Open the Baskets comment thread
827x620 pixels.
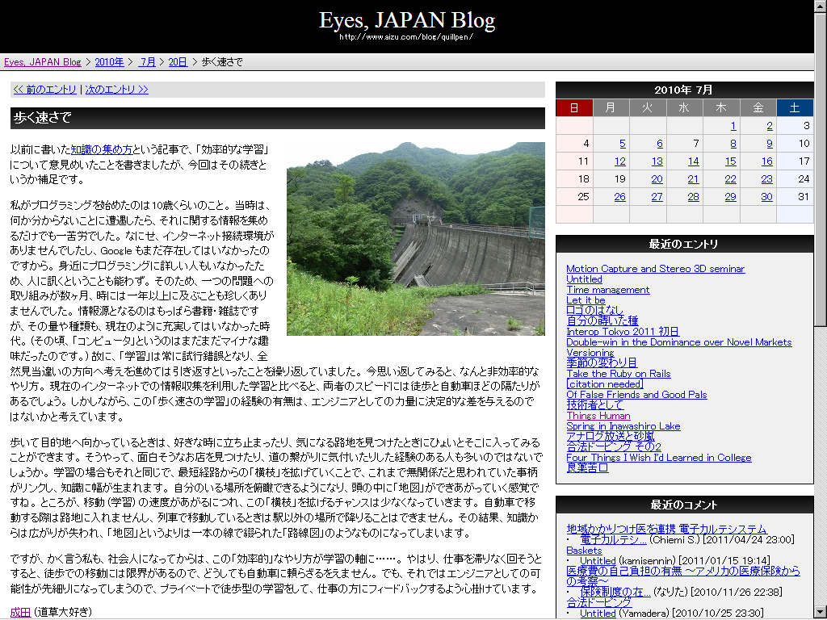click(585, 551)
